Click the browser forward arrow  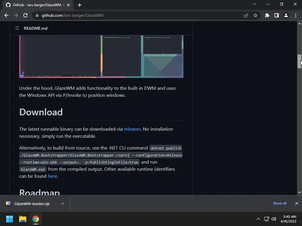tap(16, 15)
